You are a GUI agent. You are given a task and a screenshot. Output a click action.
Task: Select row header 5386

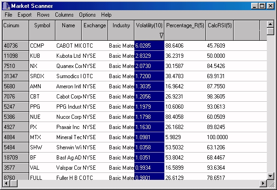pos(16,117)
